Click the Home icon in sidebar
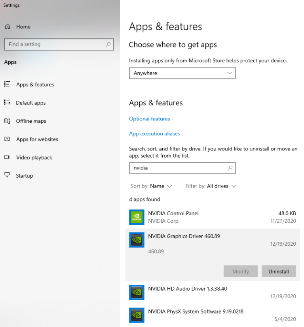Screen dimensions: 304x327 click(x=8, y=26)
